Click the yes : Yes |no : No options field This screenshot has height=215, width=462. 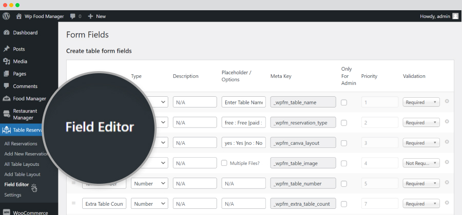(x=244, y=143)
